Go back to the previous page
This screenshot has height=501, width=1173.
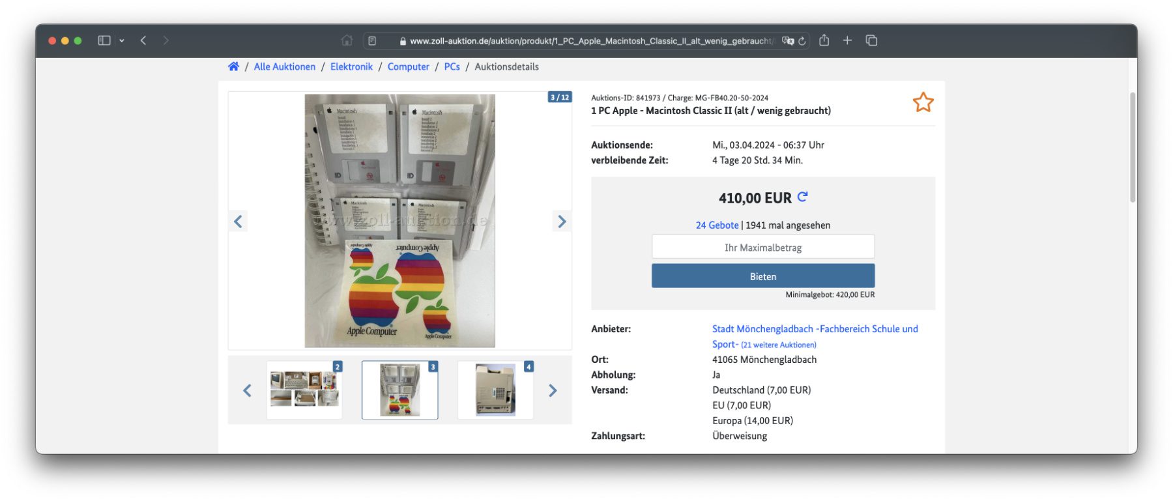tap(143, 40)
